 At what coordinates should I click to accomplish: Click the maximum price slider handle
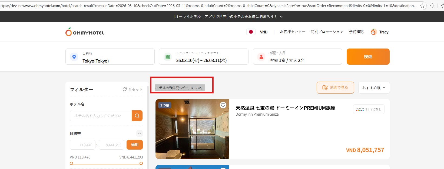click(x=141, y=163)
